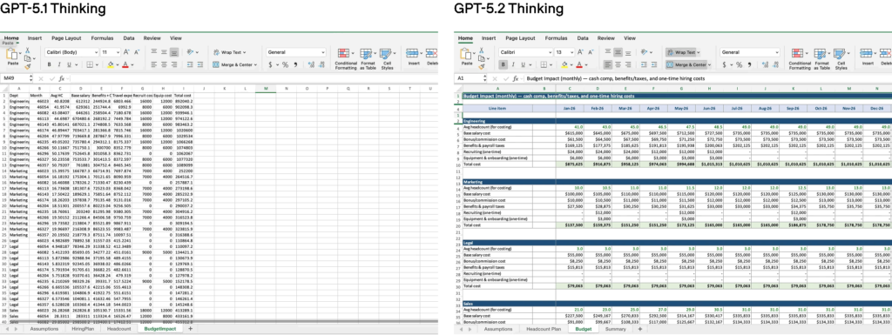The width and height of the screenshot is (892, 335).
Task: Switch to HiringPlan sheet tab in left window
Action: [83, 329]
